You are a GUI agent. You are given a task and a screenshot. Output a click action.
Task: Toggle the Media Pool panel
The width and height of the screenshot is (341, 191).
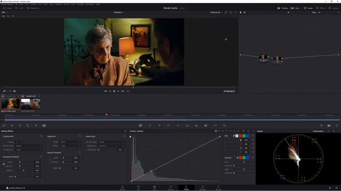pyautogui.click(x=33, y=8)
